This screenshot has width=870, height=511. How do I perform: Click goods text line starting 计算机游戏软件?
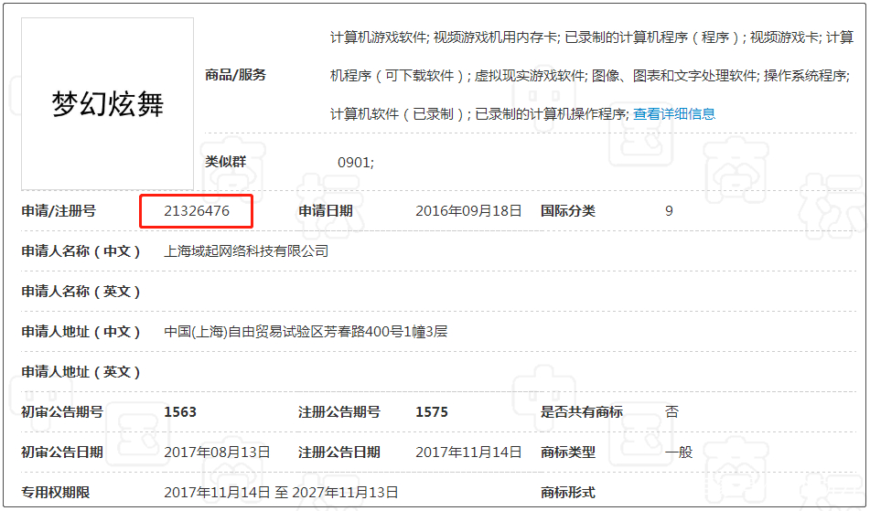592,37
